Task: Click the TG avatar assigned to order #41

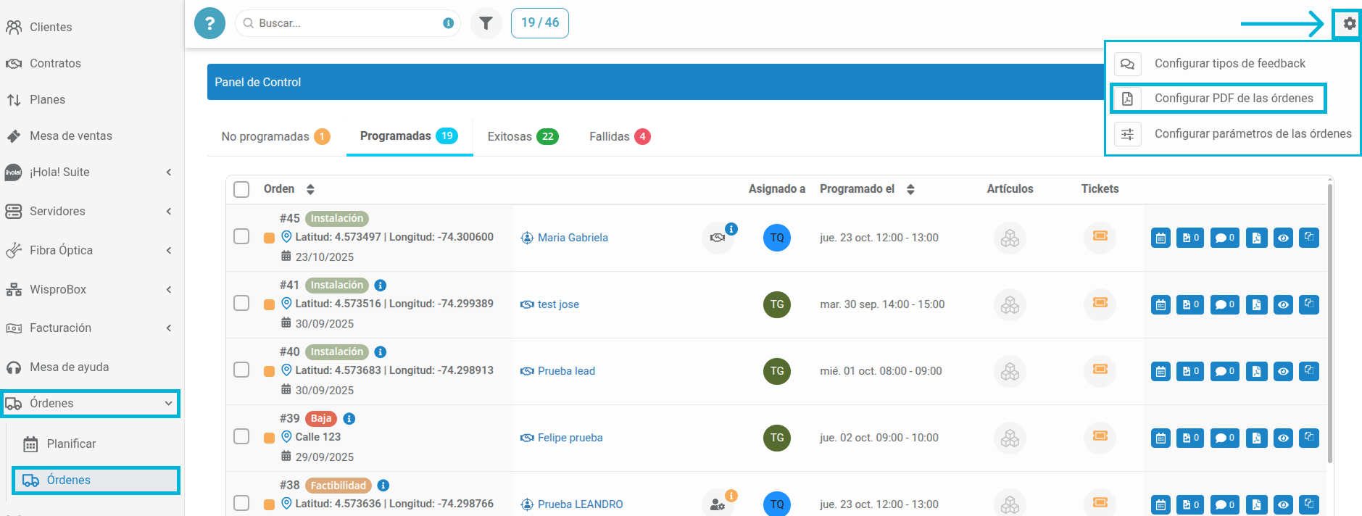Action: click(x=777, y=304)
